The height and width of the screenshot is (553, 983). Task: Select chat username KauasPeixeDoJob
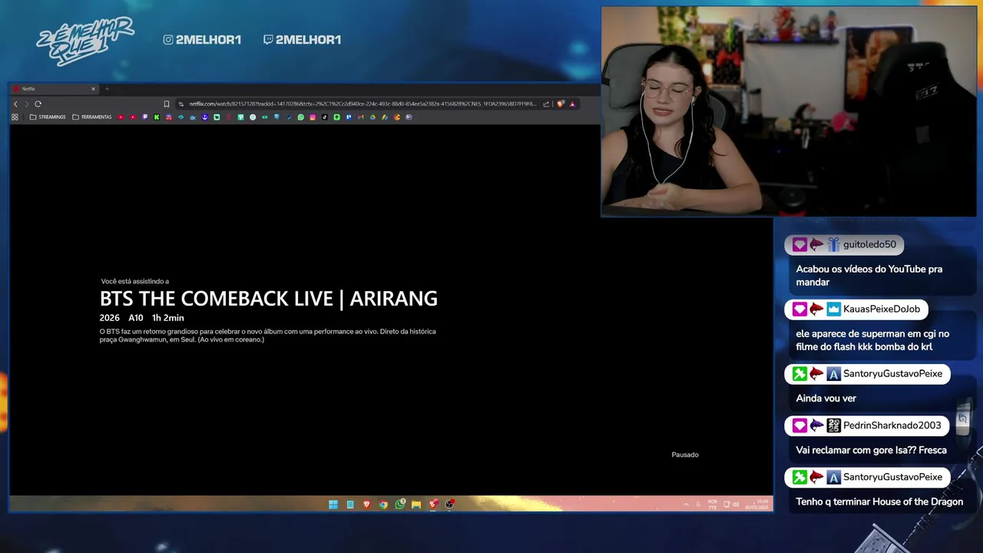point(882,309)
